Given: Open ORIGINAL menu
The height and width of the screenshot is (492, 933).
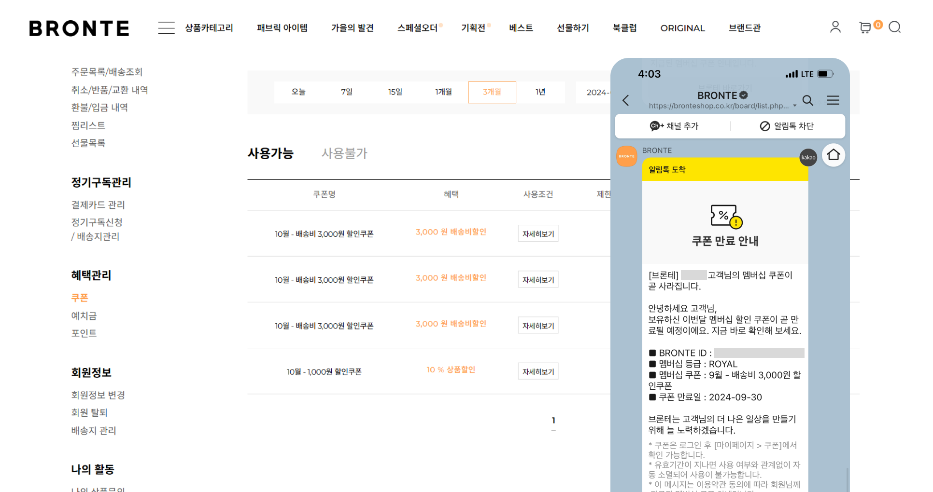Looking at the screenshot, I should (682, 28).
